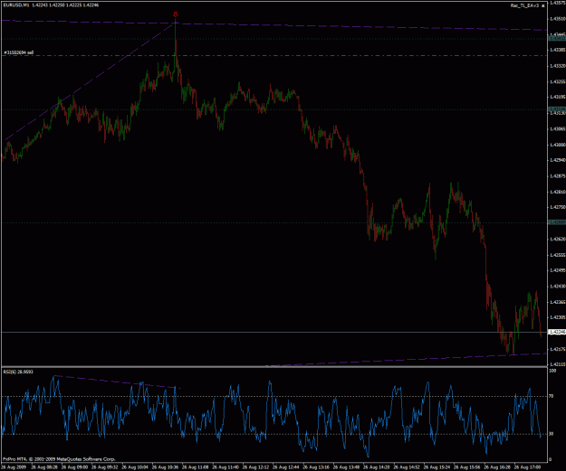Click the 1.42305 price scale label
The image size is (566, 471).
click(558, 317)
